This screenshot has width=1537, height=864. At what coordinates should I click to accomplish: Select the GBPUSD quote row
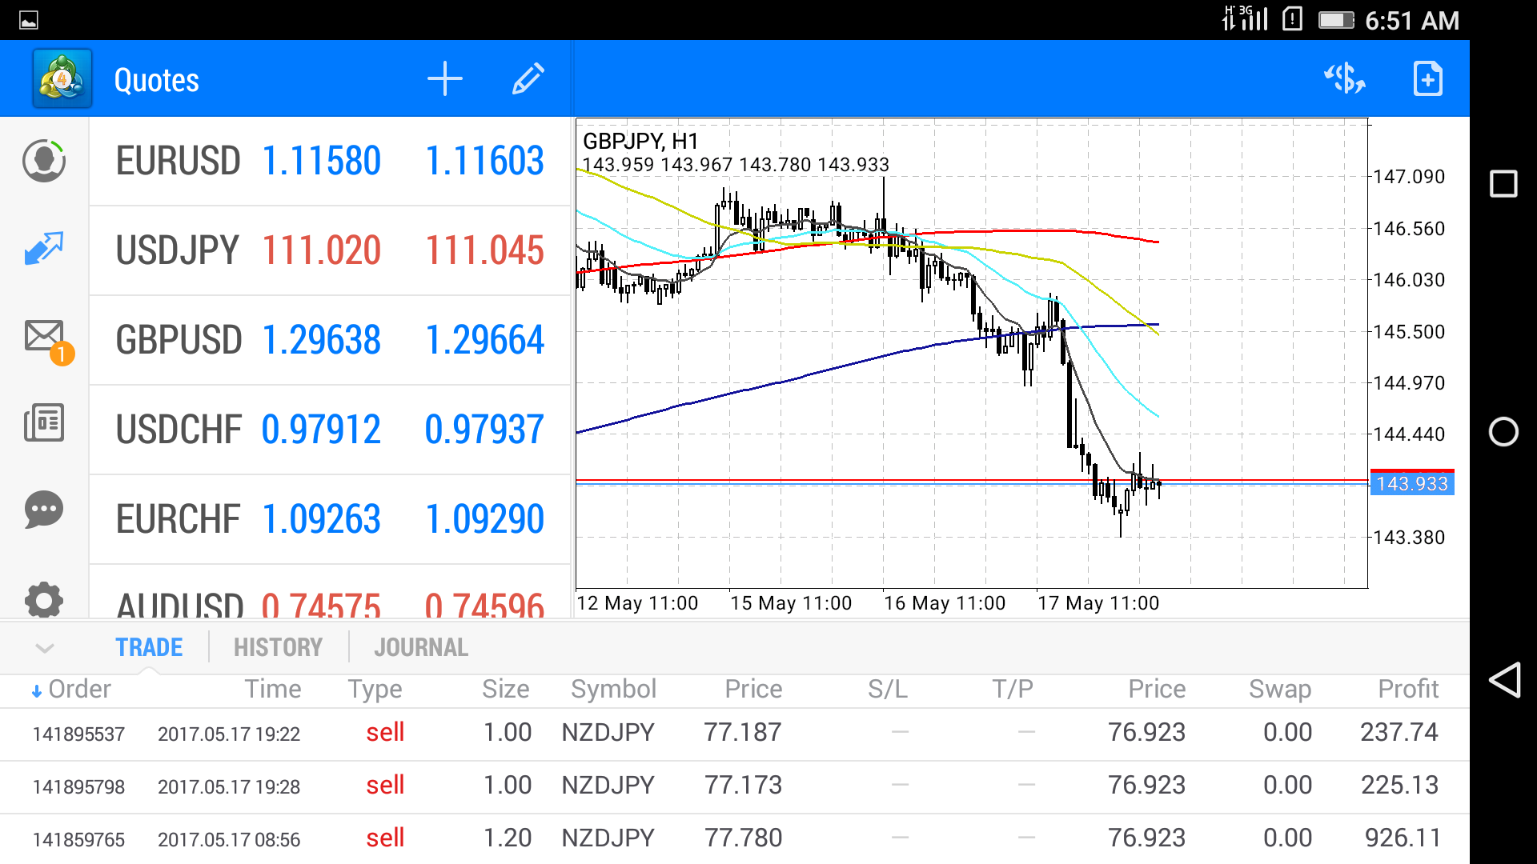tap(330, 340)
